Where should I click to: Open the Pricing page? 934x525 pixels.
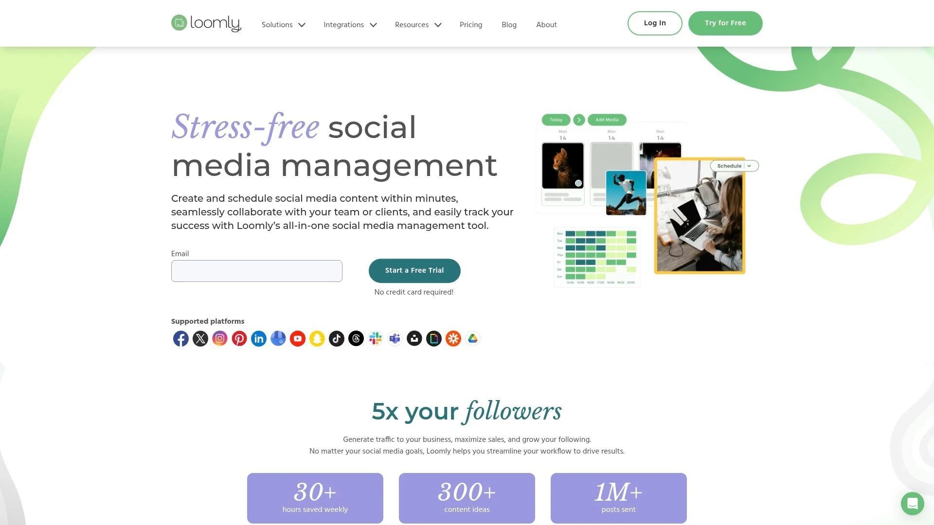(x=471, y=25)
